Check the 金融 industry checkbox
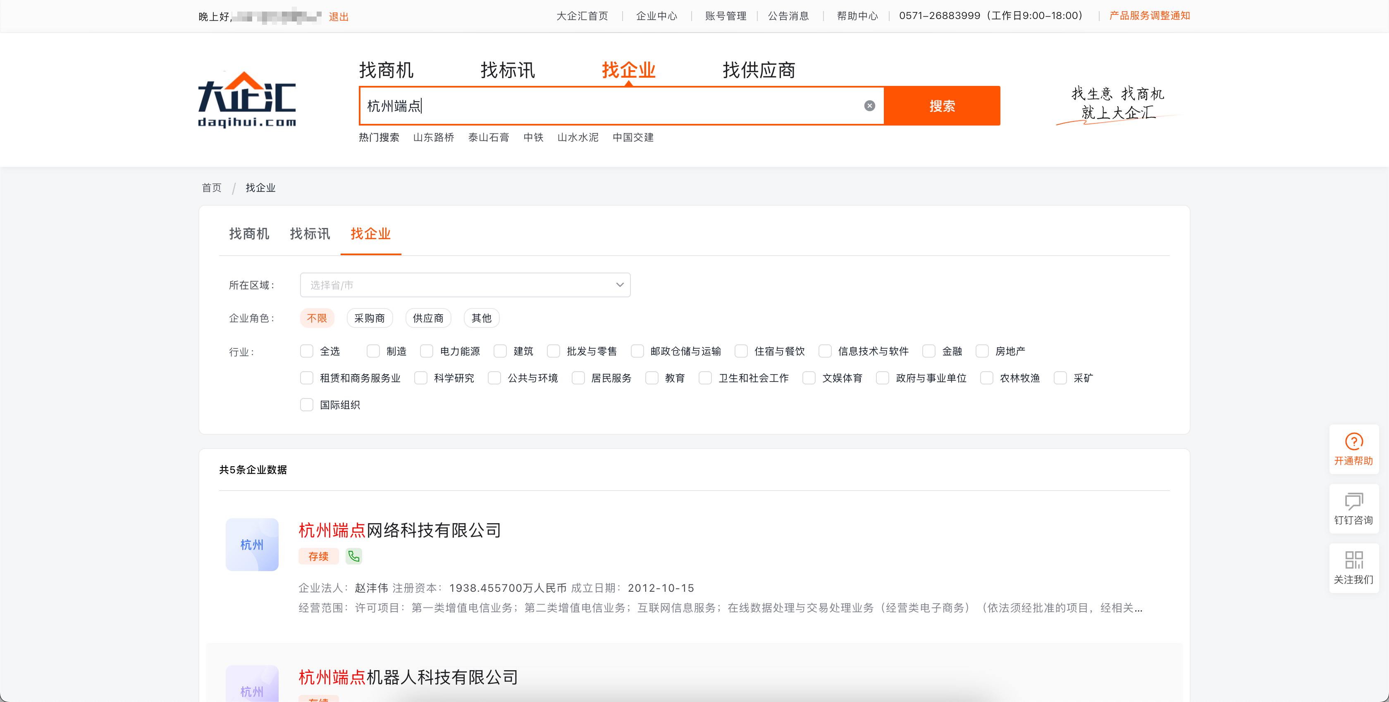The width and height of the screenshot is (1389, 702). pyautogui.click(x=929, y=351)
